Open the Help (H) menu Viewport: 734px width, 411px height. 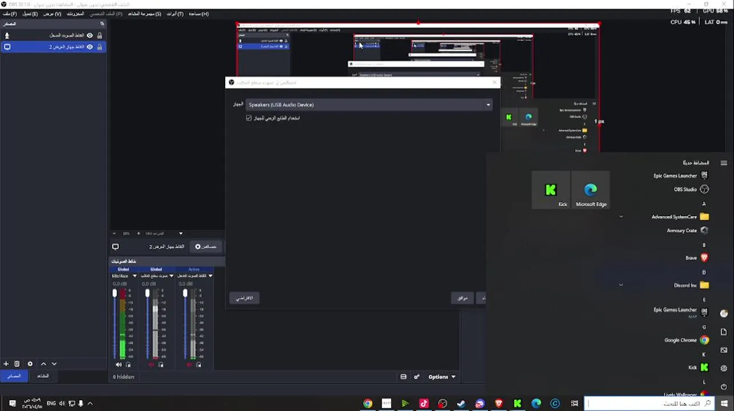tap(198, 14)
